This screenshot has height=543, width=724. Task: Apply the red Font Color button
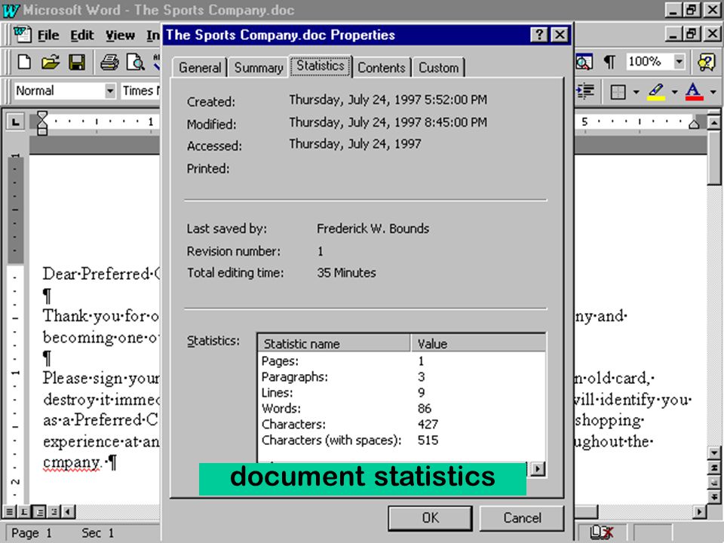pos(694,91)
